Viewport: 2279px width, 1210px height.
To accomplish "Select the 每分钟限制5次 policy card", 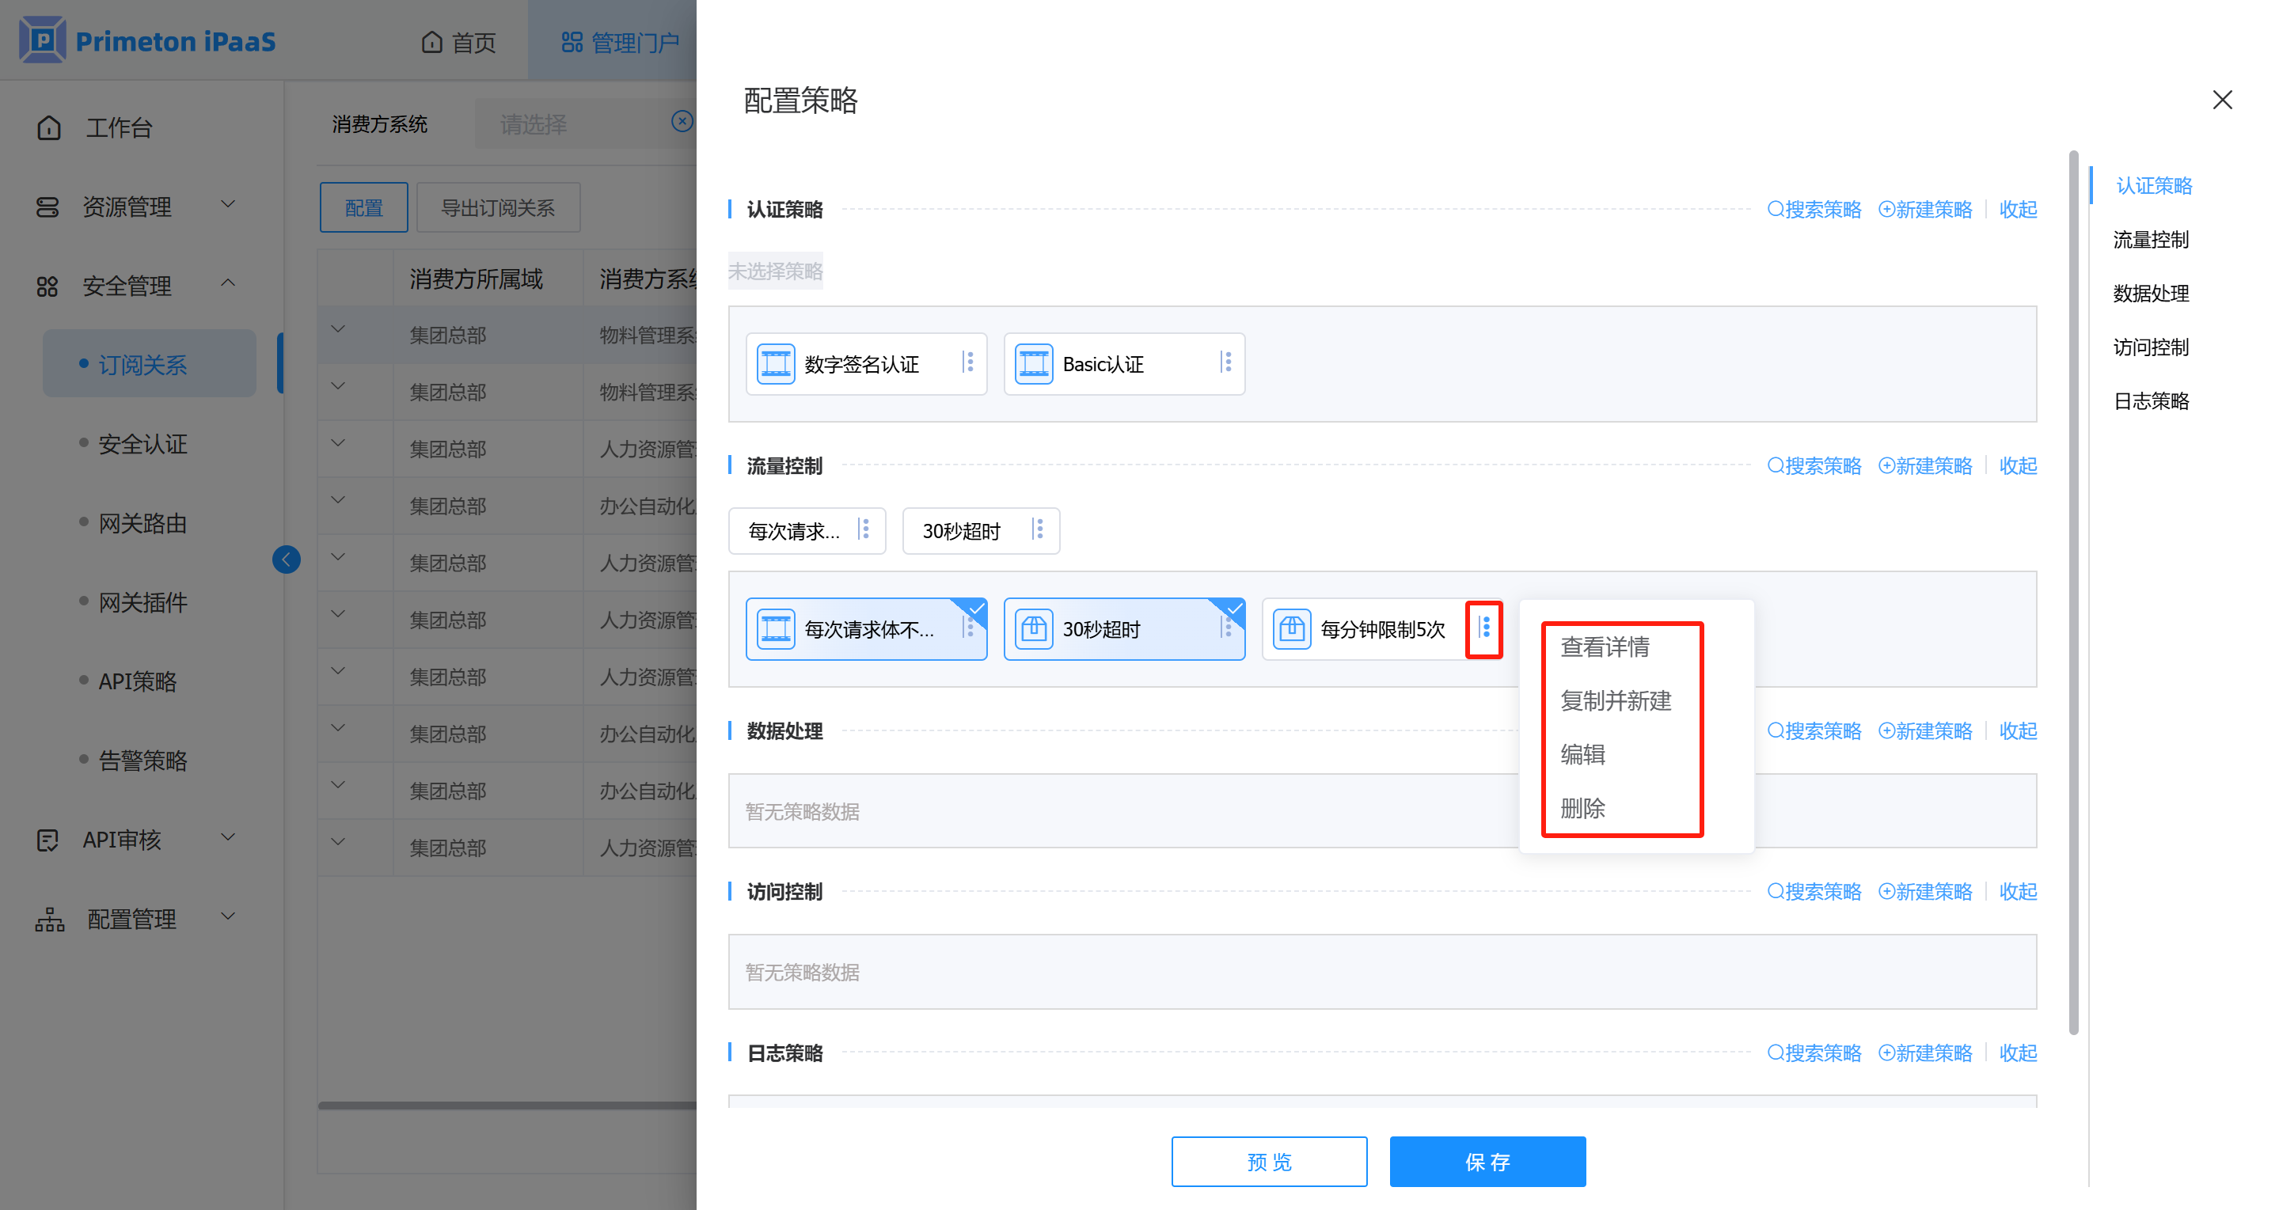I will pos(1367,629).
